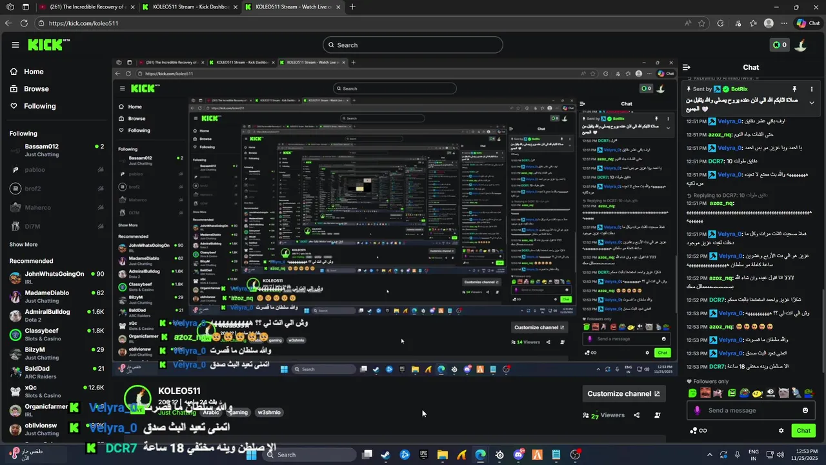826x465 pixels.
Task: Click the viewers count label
Action: (x=605, y=415)
